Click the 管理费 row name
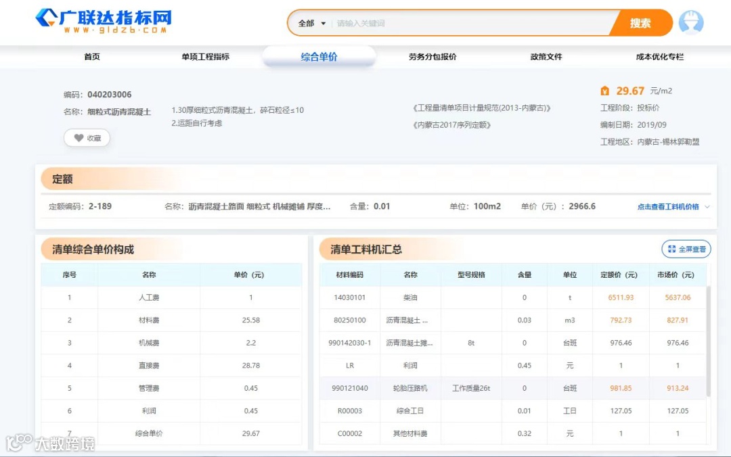This screenshot has width=731, height=457. (149, 388)
